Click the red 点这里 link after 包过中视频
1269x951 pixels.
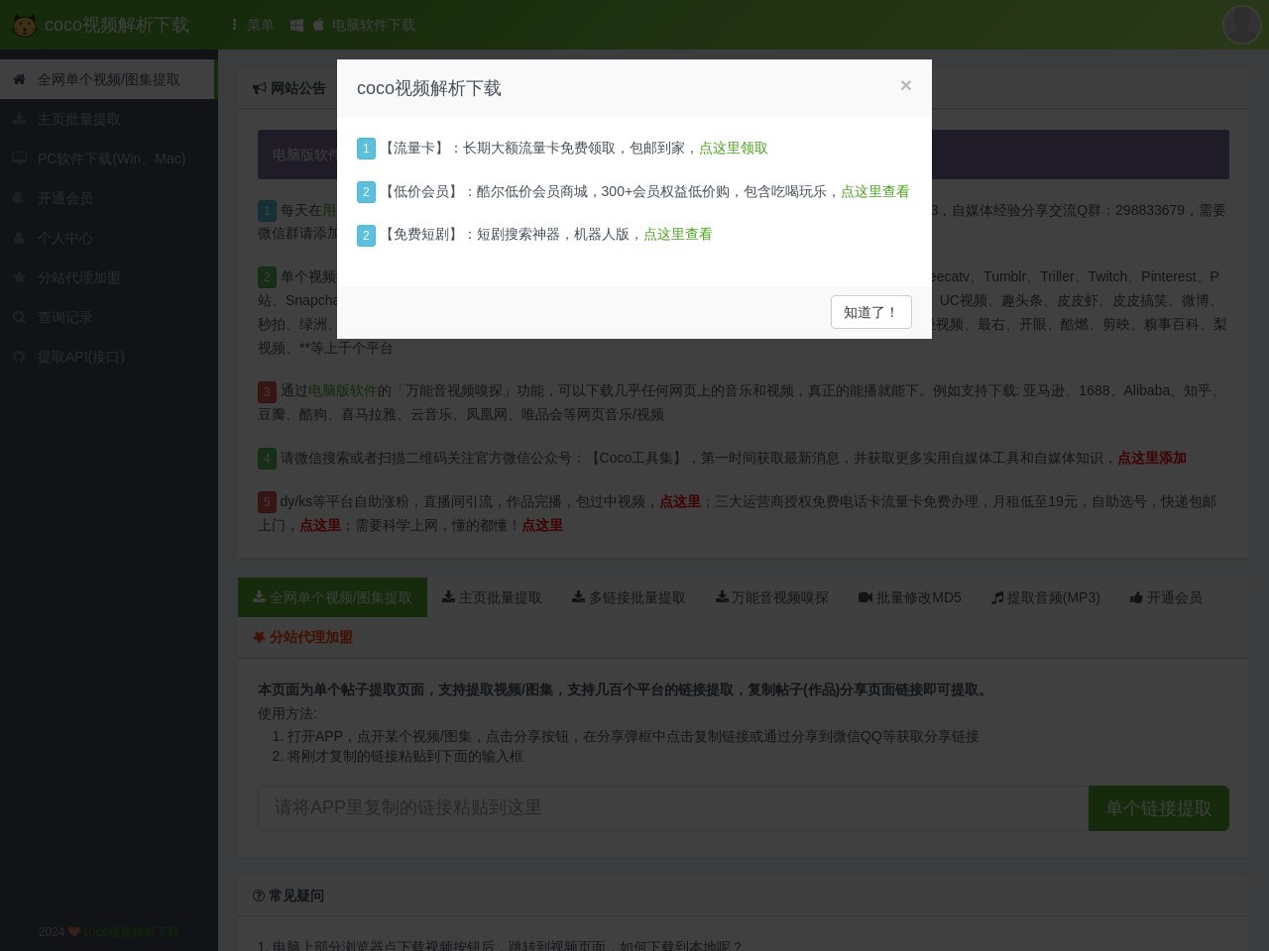point(680,501)
